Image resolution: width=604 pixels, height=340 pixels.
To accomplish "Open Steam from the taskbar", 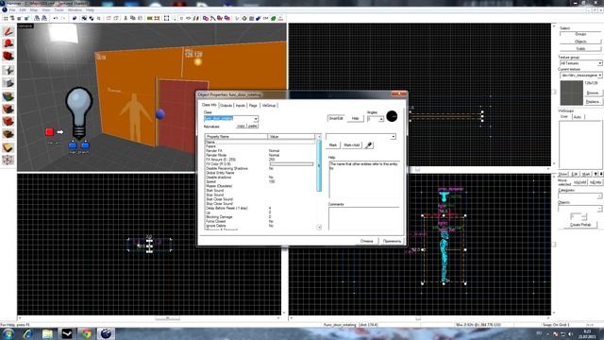I will [x=67, y=333].
